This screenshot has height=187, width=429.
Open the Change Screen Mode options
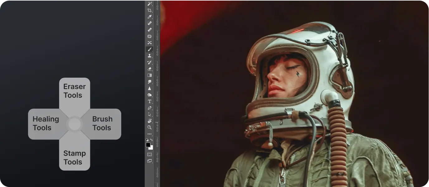tap(150, 161)
